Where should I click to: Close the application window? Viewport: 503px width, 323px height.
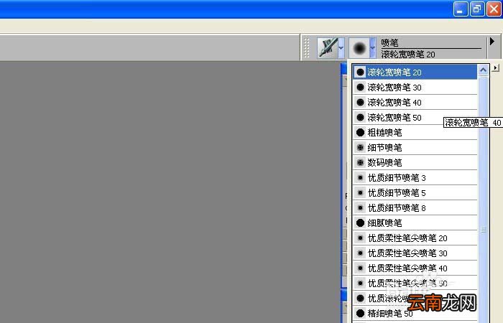click(x=494, y=9)
